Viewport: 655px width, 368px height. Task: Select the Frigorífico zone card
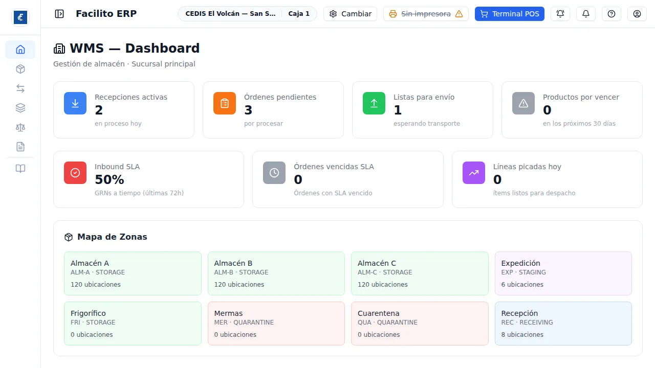133,324
